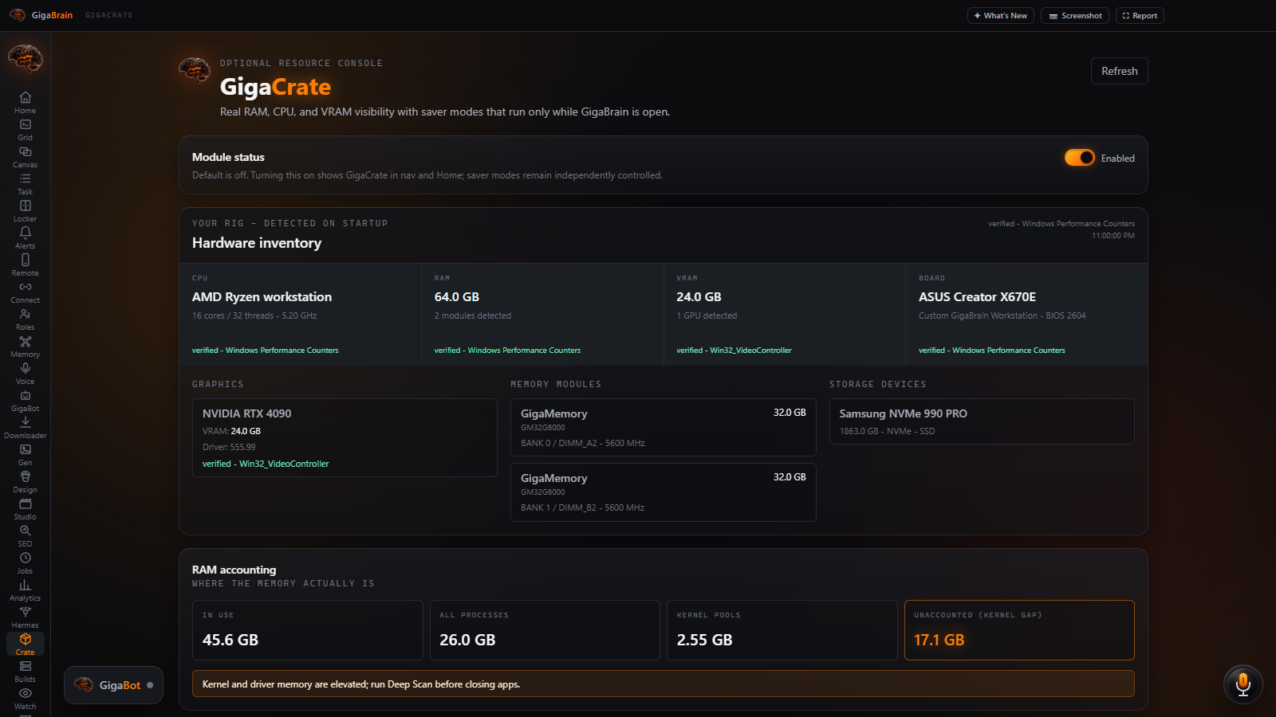This screenshot has height=717, width=1276.
Task: Open the Downloader sidebar item
Action: 25,427
